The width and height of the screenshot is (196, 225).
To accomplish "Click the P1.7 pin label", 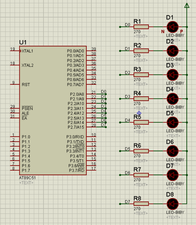I will [26, 170].
